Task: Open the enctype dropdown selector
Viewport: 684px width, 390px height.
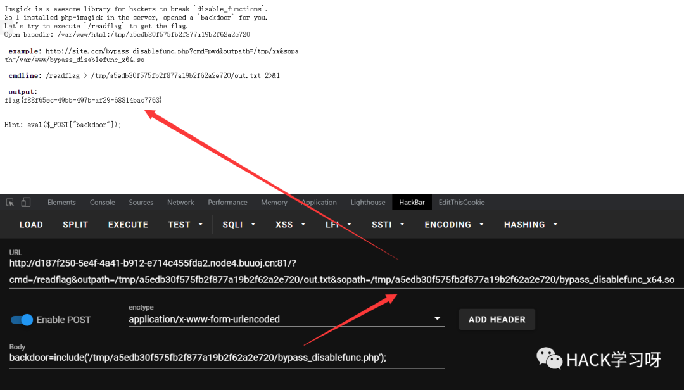Action: pyautogui.click(x=286, y=319)
